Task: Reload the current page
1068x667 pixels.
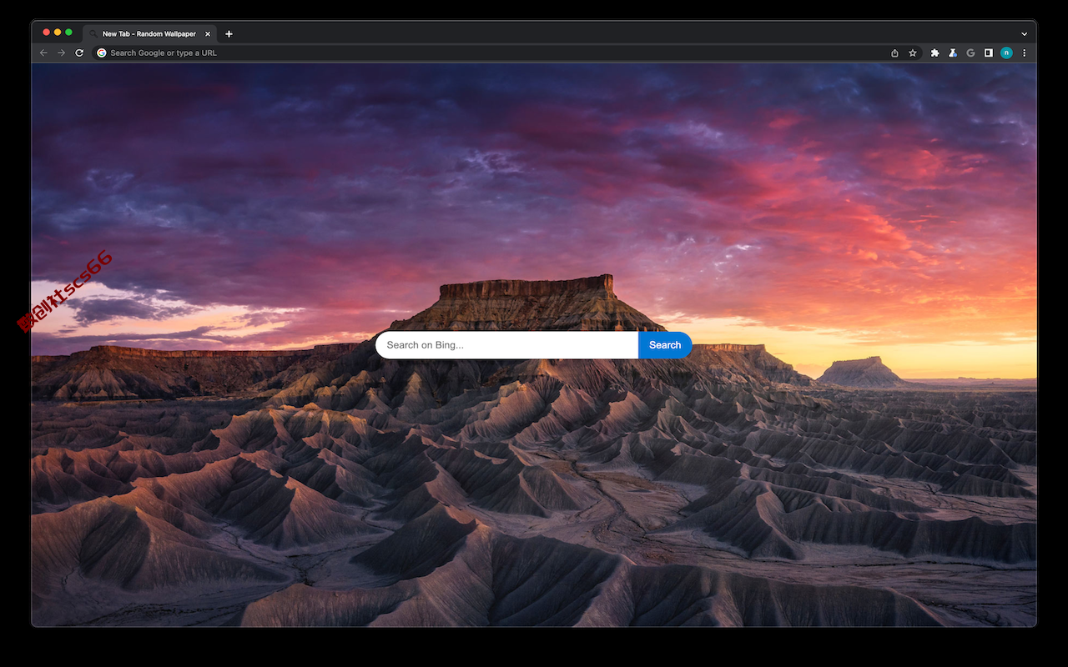Action: pos(79,53)
